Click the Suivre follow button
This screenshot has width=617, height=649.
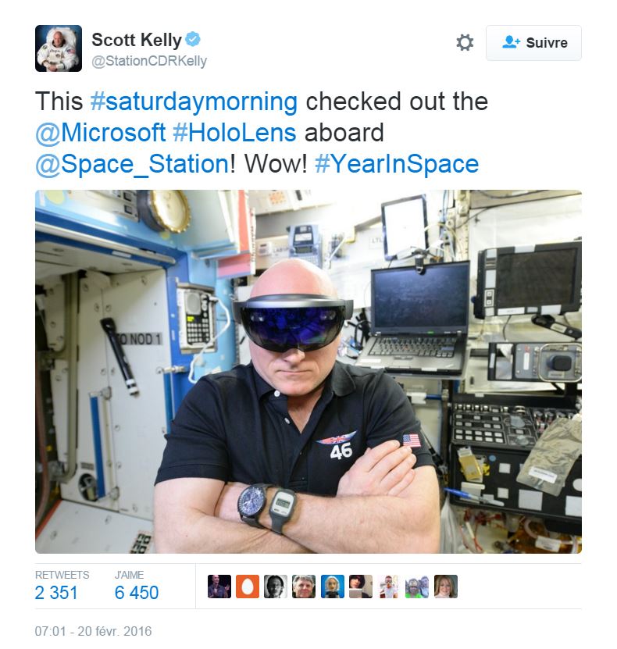point(533,43)
